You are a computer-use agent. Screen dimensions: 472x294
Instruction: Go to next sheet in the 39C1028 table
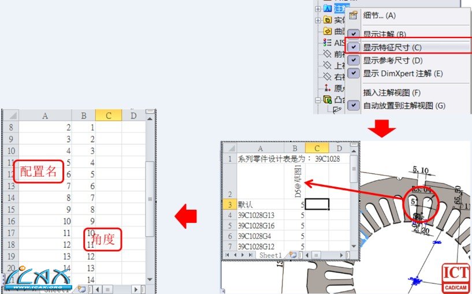243,255
